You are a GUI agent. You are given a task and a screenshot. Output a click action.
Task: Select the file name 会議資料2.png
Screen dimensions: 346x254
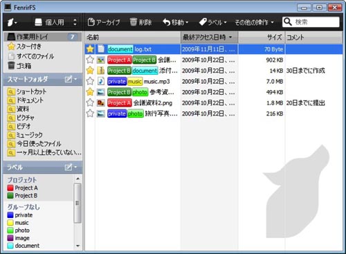[153, 103]
